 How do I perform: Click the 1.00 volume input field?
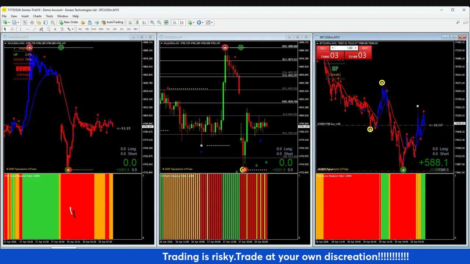[344, 48]
